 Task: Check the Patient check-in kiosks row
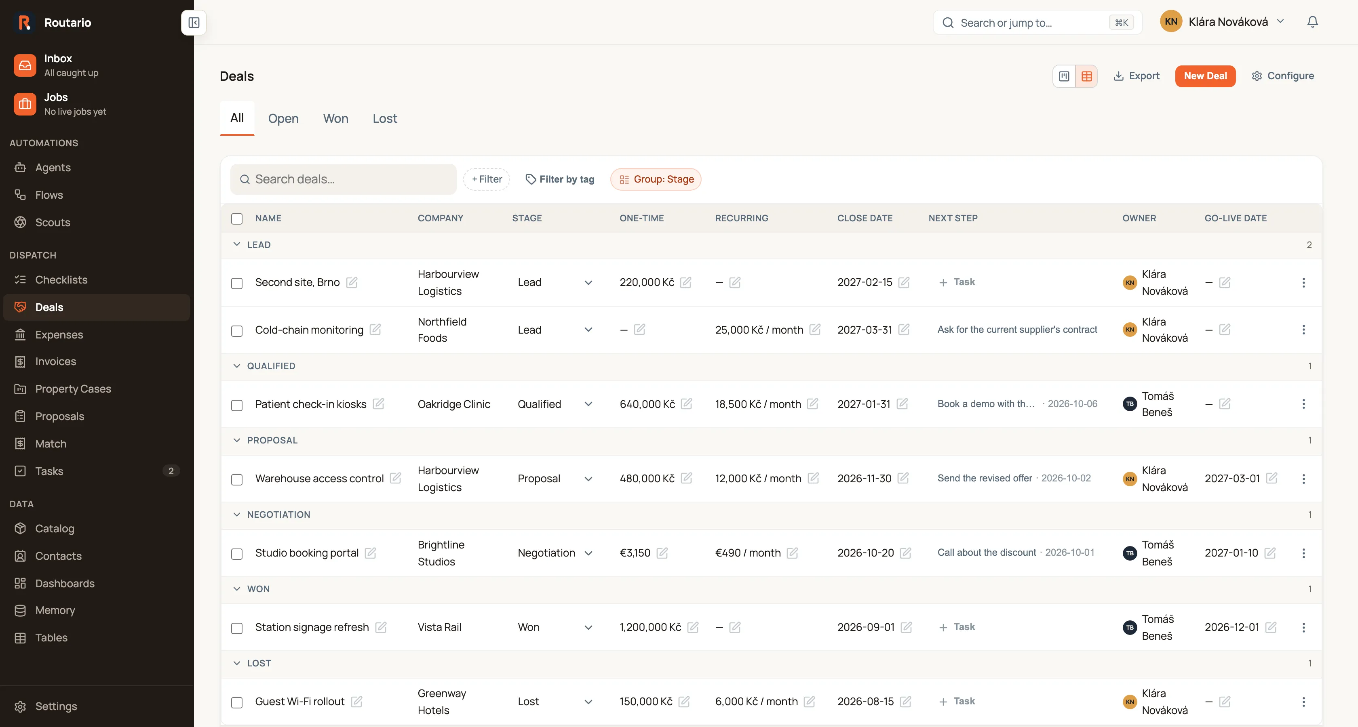(x=237, y=405)
